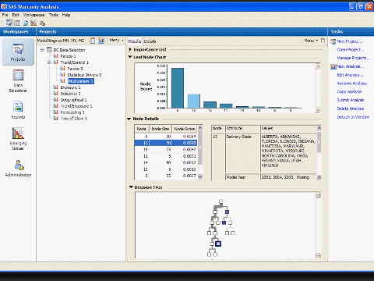
Task: Click the Rename Analysis task link
Action: 352,84
